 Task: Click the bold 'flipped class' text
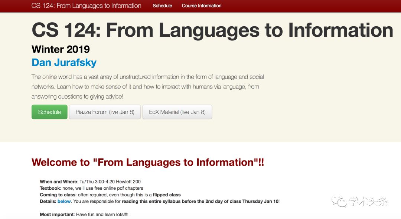click(x=167, y=195)
